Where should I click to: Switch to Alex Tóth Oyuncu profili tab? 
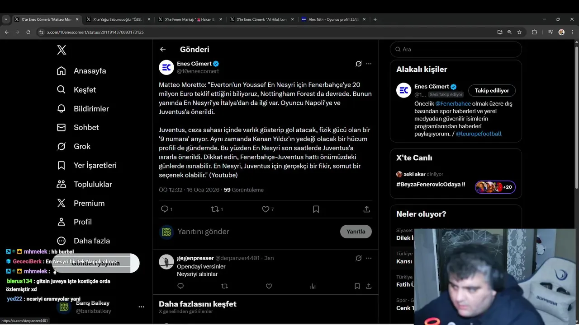(x=333, y=19)
